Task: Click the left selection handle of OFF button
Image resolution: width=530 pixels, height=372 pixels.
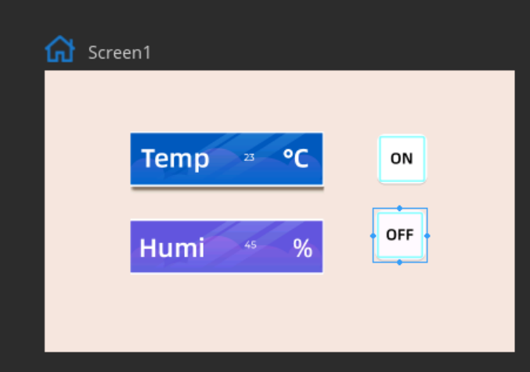Action: click(x=373, y=236)
